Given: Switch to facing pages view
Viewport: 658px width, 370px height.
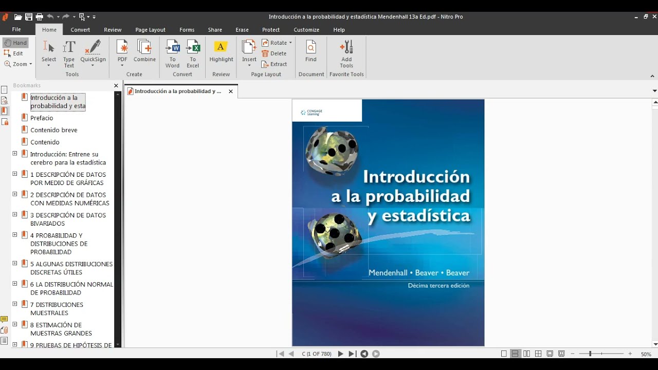Looking at the screenshot, I should [x=527, y=354].
